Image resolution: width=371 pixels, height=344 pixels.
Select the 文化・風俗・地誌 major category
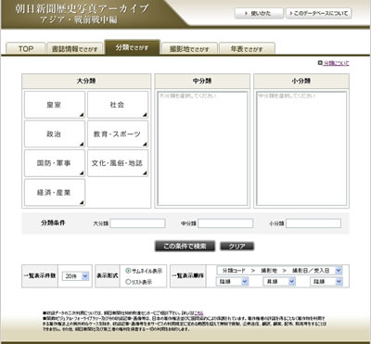coord(118,163)
